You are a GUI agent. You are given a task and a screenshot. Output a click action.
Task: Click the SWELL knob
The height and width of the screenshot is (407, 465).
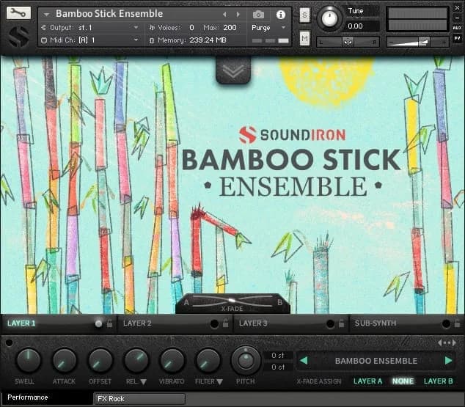28,361
